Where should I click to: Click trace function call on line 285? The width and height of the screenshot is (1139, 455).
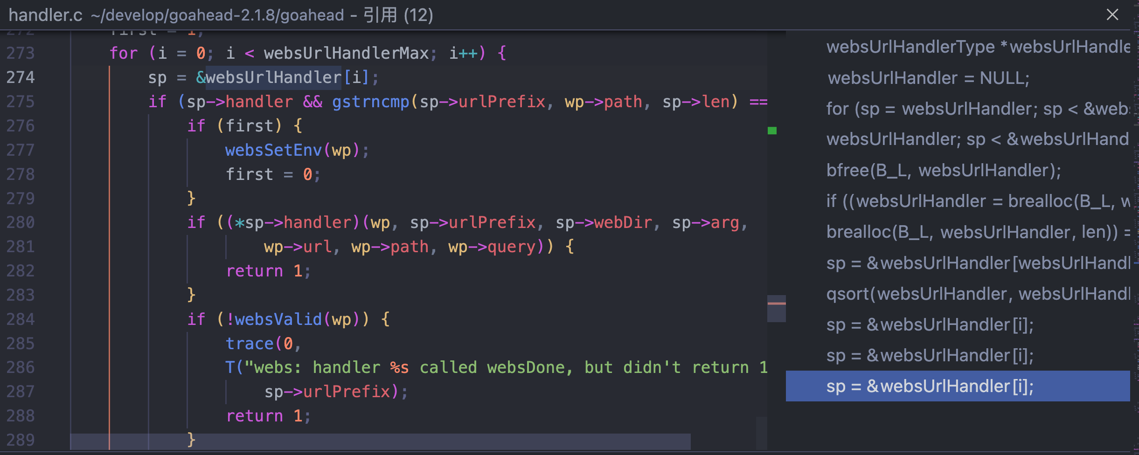[250, 343]
